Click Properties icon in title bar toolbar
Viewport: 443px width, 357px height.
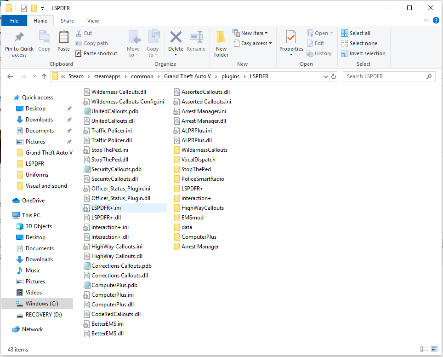pos(24,8)
